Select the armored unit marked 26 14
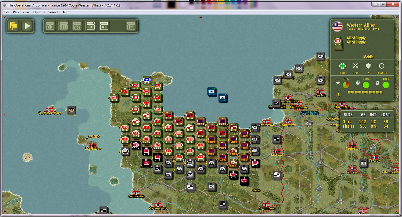Viewport: 402px width, 217px height. point(201,122)
